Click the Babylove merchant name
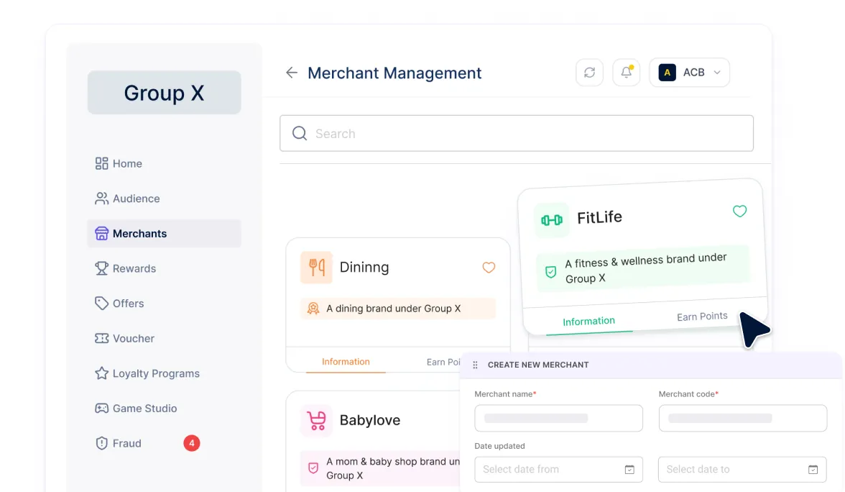Viewport: 845px width, 492px height. click(369, 420)
